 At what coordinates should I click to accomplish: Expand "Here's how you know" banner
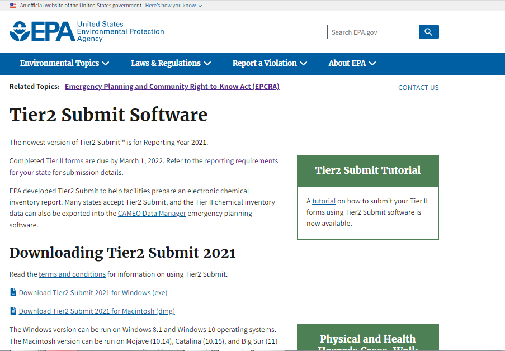(x=173, y=6)
